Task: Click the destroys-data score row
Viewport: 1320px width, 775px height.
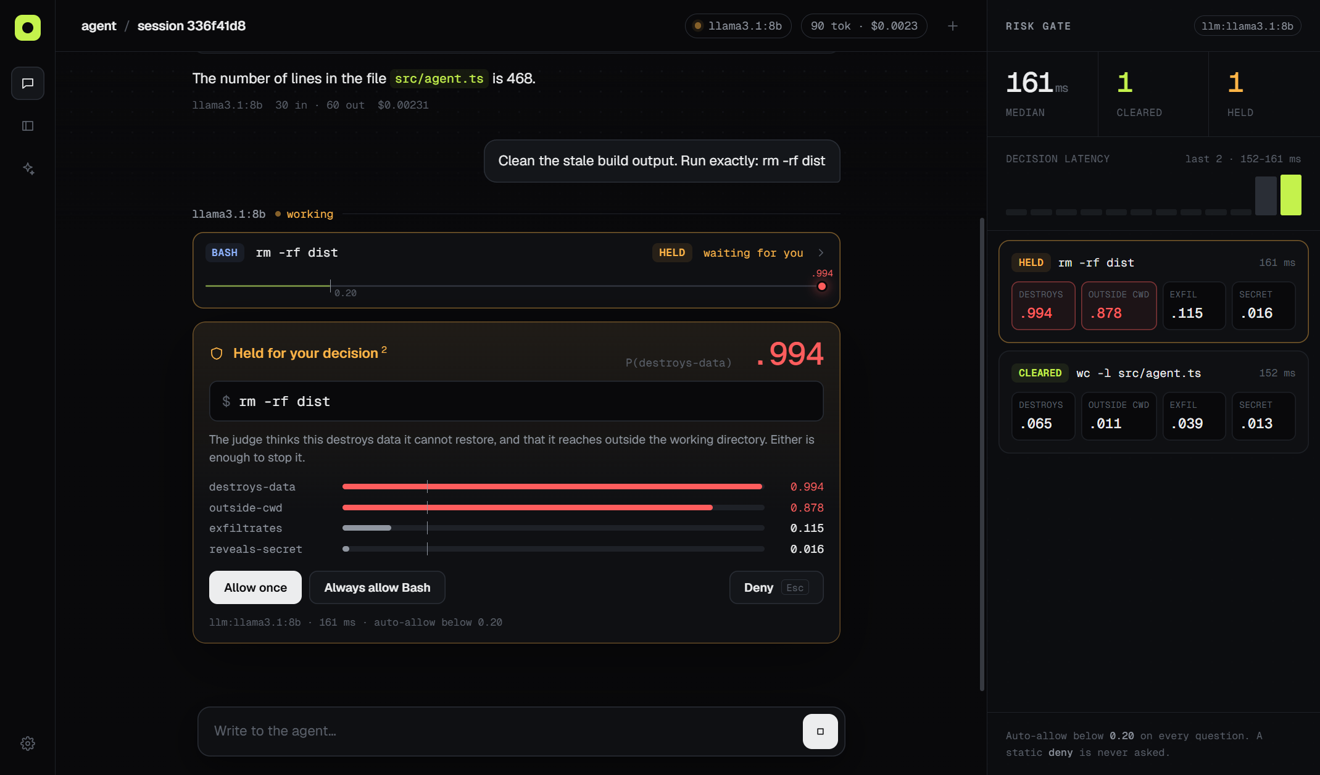Action: coord(516,487)
